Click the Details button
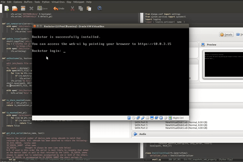Viewport: 243px width, 162px height. pos(226,34)
